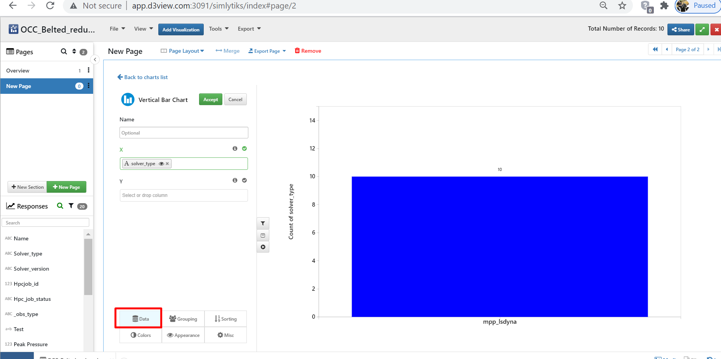Open browser extensions puzzle icon
Image resolution: width=721 pixels, height=359 pixels.
coord(664,5)
